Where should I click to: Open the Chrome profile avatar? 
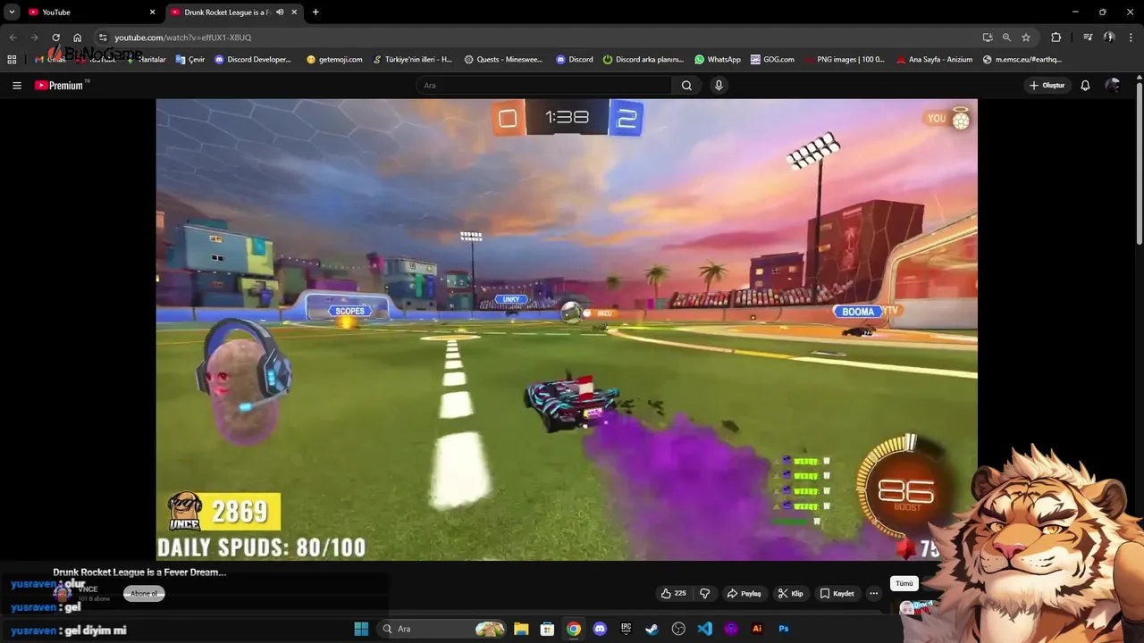click(1109, 38)
